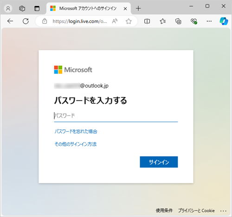Viewport: 232px width, 217px height.
Task: Open プライバシーと Cookie link
Action: (196, 210)
